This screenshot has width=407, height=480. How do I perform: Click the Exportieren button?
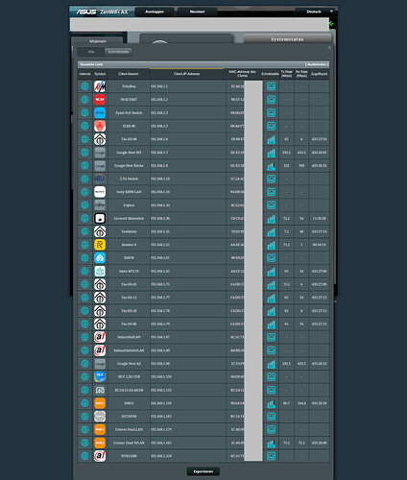click(203, 471)
